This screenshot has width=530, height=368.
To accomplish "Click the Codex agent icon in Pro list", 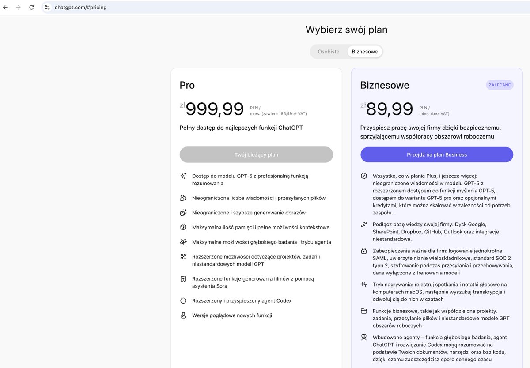I will coord(183,300).
